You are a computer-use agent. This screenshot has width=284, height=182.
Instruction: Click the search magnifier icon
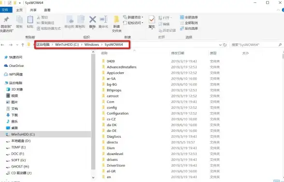pyautogui.click(x=280, y=45)
